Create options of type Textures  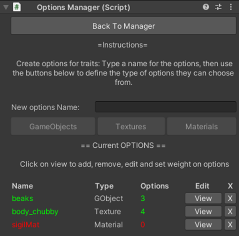(x=131, y=126)
